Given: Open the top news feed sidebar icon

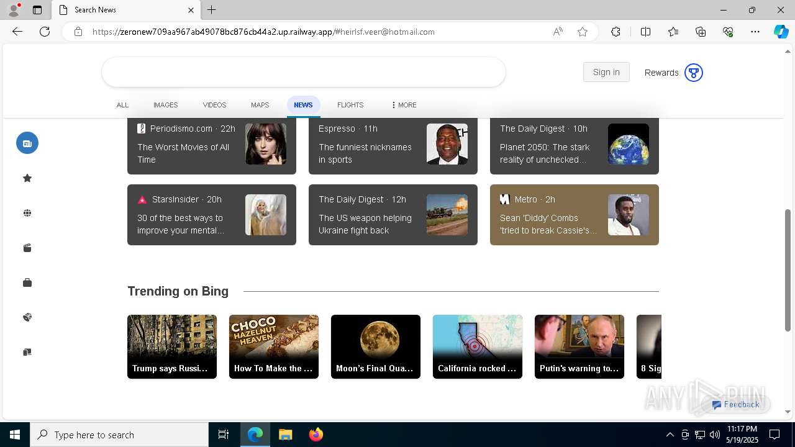Looking at the screenshot, I should click(x=27, y=143).
